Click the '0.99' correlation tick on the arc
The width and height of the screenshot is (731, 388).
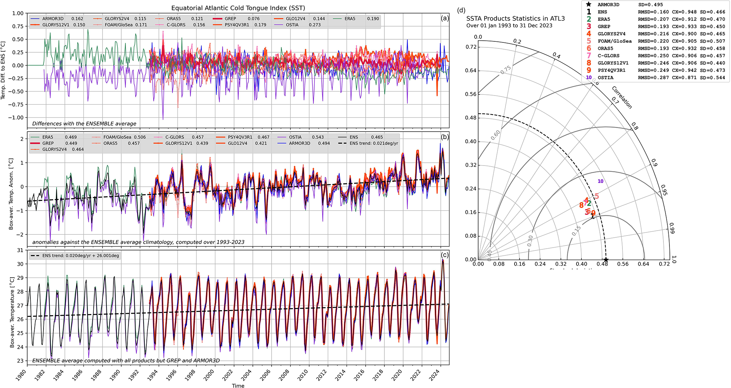(672, 228)
